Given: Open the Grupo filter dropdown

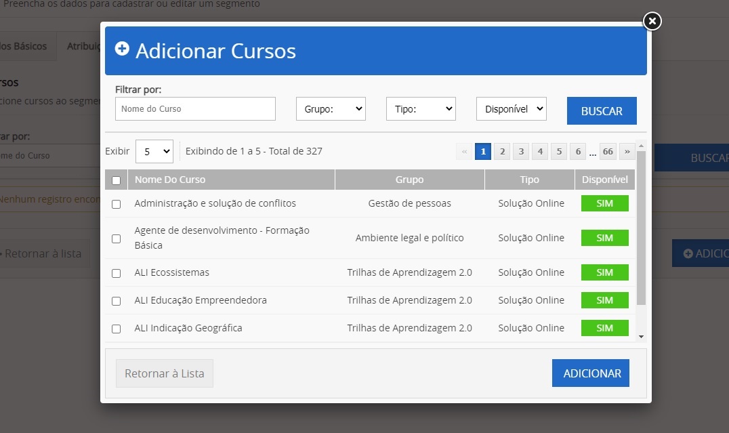Looking at the screenshot, I should [x=331, y=109].
